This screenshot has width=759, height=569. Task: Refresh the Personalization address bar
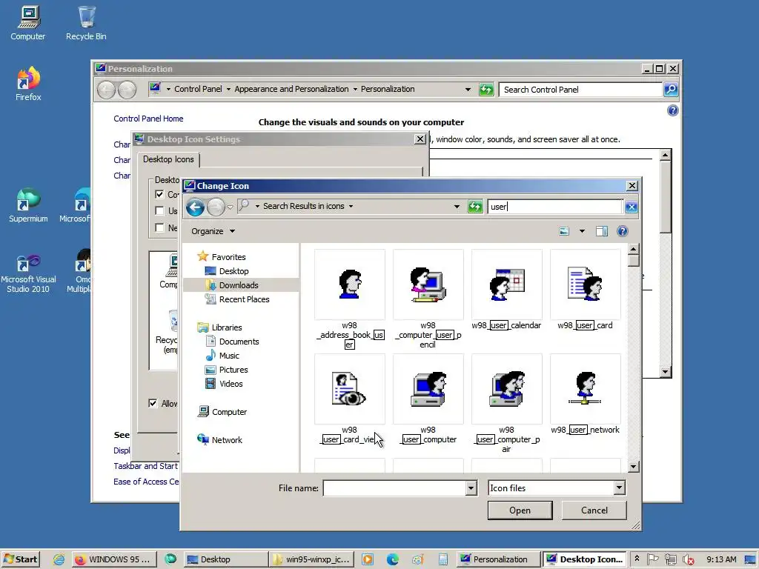pos(486,90)
